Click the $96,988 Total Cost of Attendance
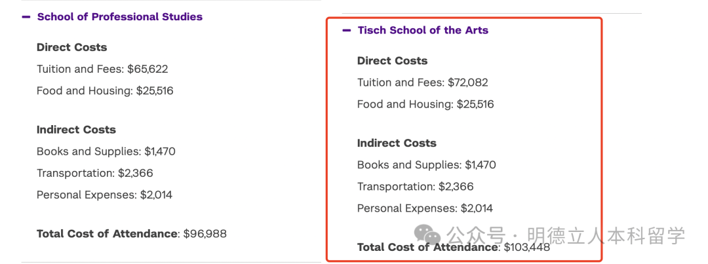Viewport: 708px width, 264px height. pos(132,233)
